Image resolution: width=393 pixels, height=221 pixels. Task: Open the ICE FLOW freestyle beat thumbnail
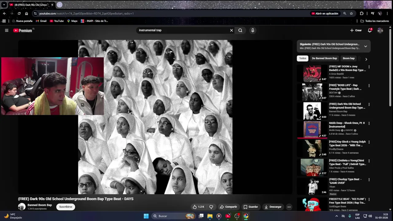(312, 204)
